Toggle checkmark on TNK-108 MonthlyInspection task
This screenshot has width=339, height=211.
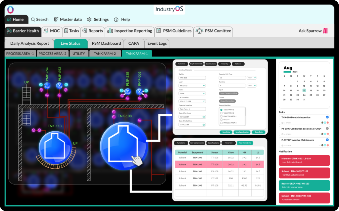point(327,117)
